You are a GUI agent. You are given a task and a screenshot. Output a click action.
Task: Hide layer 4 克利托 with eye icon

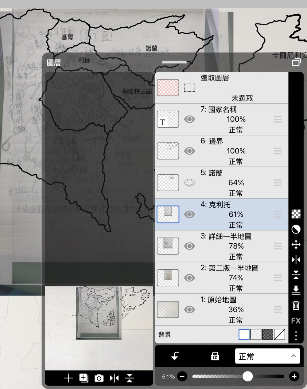[x=189, y=214]
